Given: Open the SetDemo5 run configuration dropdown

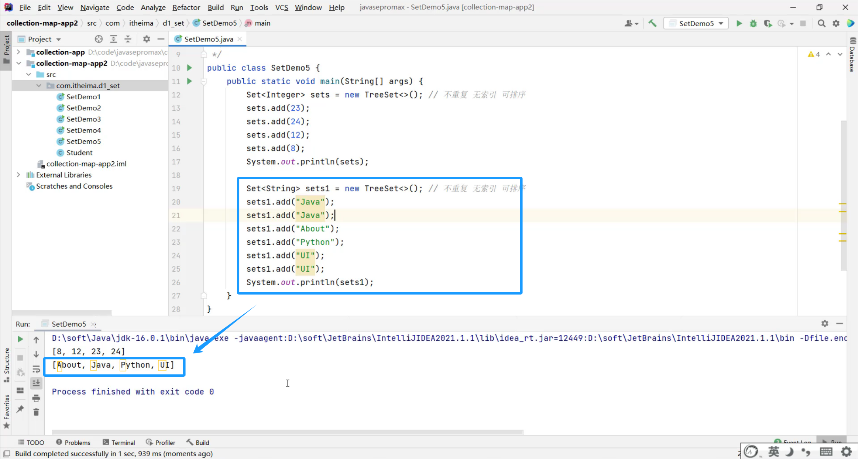Looking at the screenshot, I should [697, 23].
